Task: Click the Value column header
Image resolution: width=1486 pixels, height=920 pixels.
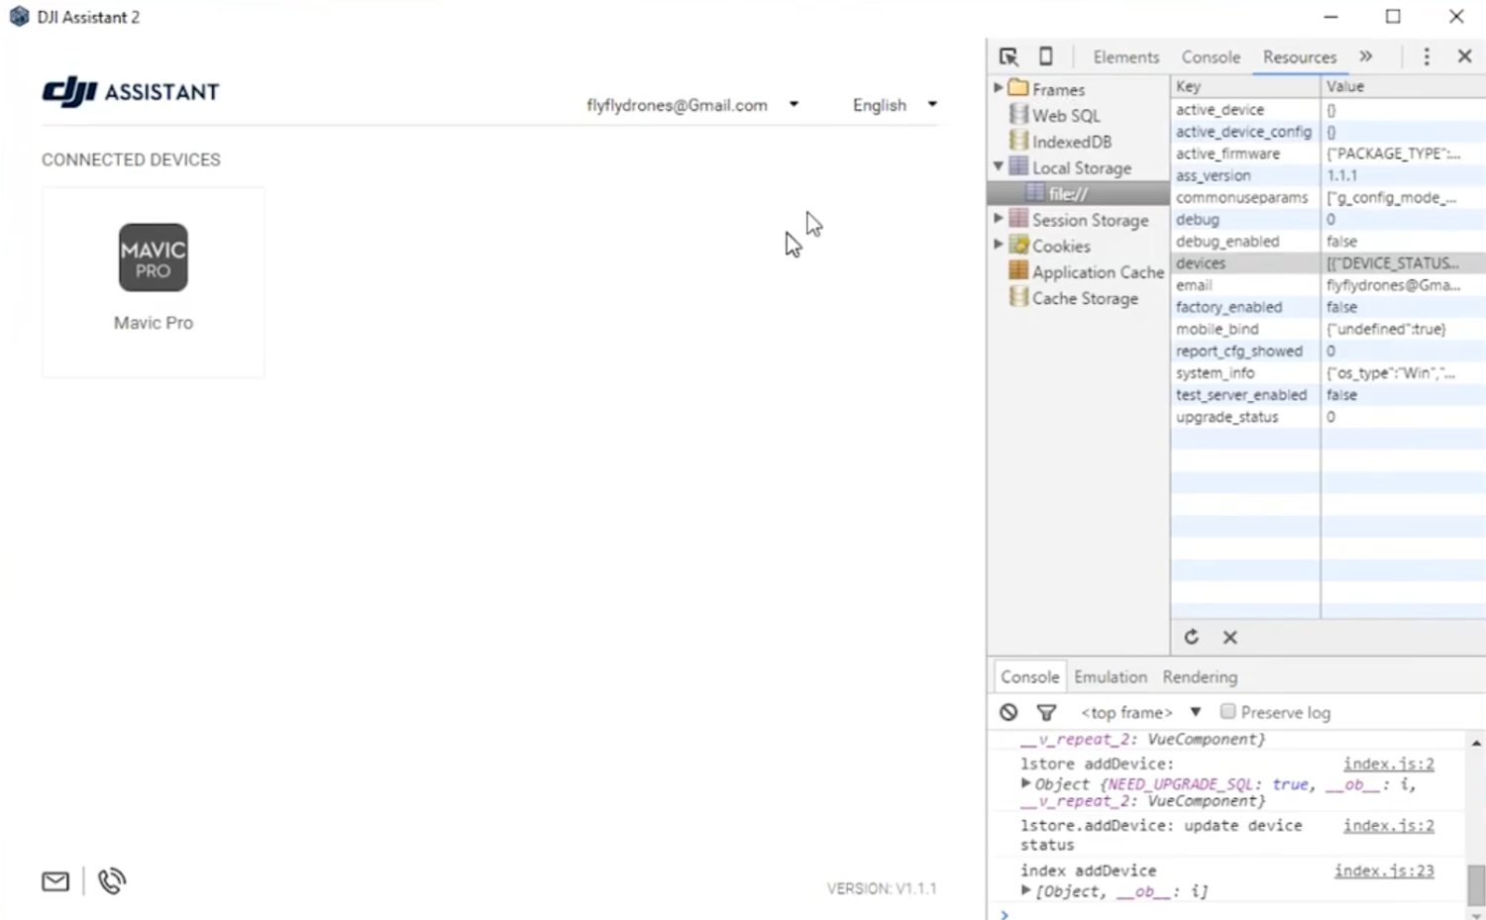Action: pyautogui.click(x=1403, y=86)
